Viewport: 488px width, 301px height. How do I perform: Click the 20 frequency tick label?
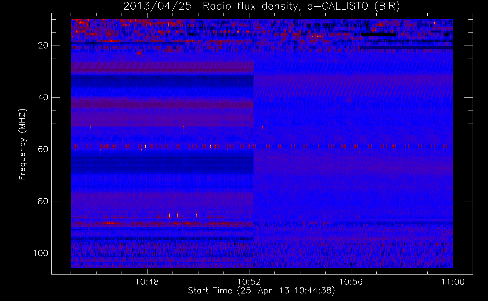point(43,45)
